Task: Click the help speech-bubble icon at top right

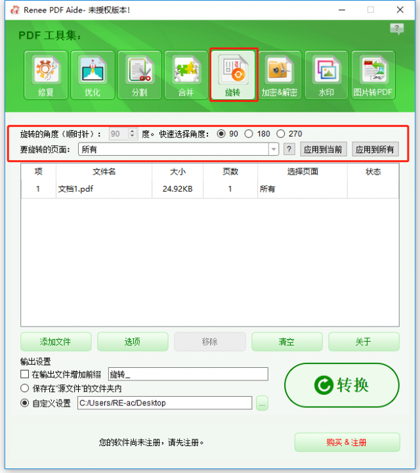Action: click(397, 30)
